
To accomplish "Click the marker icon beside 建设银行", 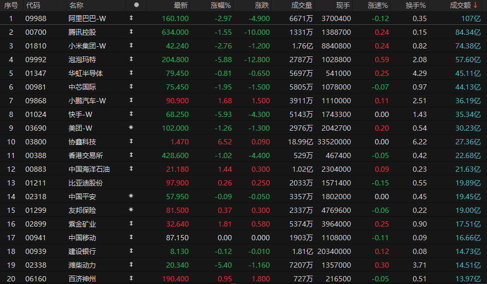I will pyautogui.click(x=131, y=251).
